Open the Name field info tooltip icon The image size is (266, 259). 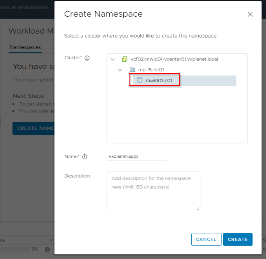(85, 157)
